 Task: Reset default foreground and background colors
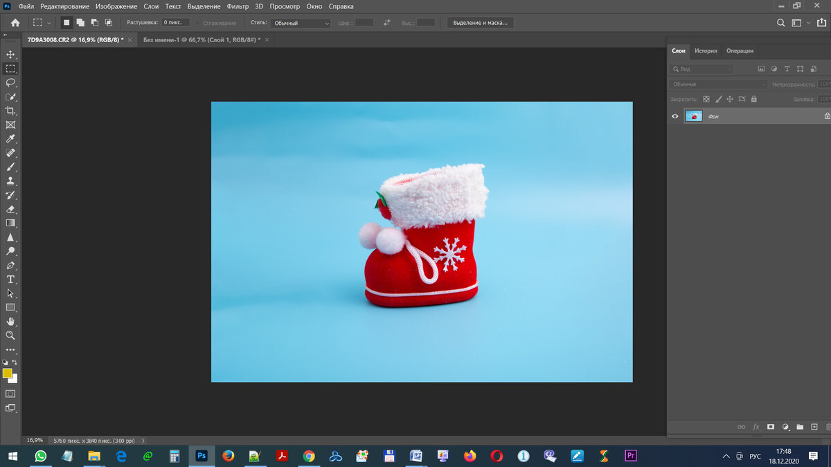6,362
